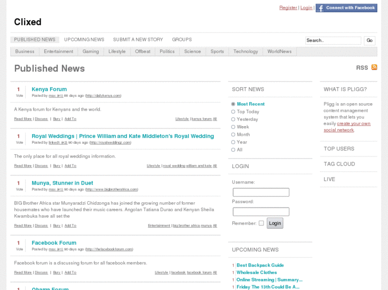The height and width of the screenshot is (290, 388).
Task: Select the Offbeat category
Action: pyautogui.click(x=142, y=51)
